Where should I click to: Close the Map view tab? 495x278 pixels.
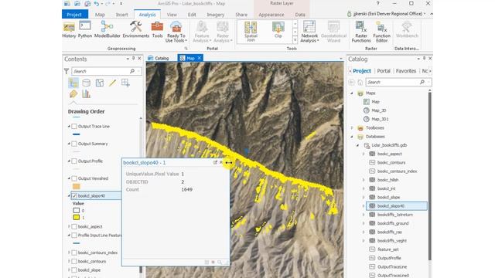(200, 58)
